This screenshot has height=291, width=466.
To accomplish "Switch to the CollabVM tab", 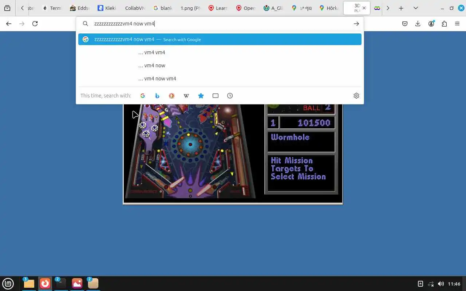I will [135, 8].
